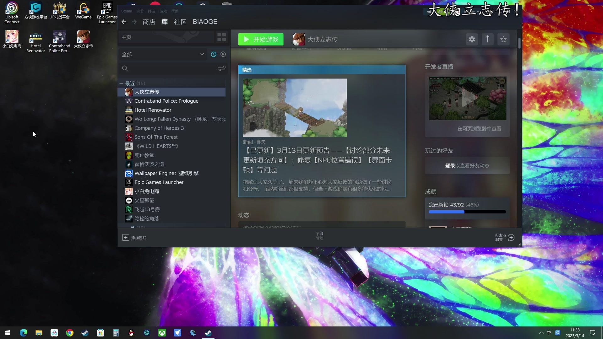This screenshot has height=339, width=603.
Task: Open WeGame desktop icon
Action: click(84, 10)
